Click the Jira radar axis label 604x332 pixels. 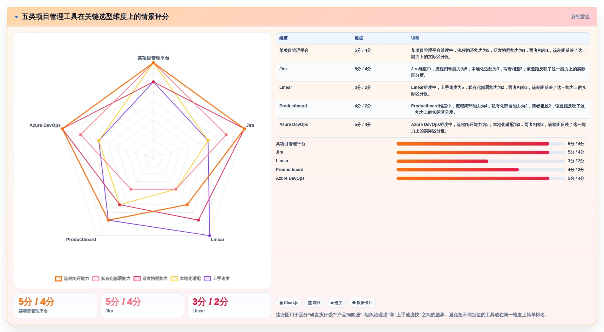point(250,125)
